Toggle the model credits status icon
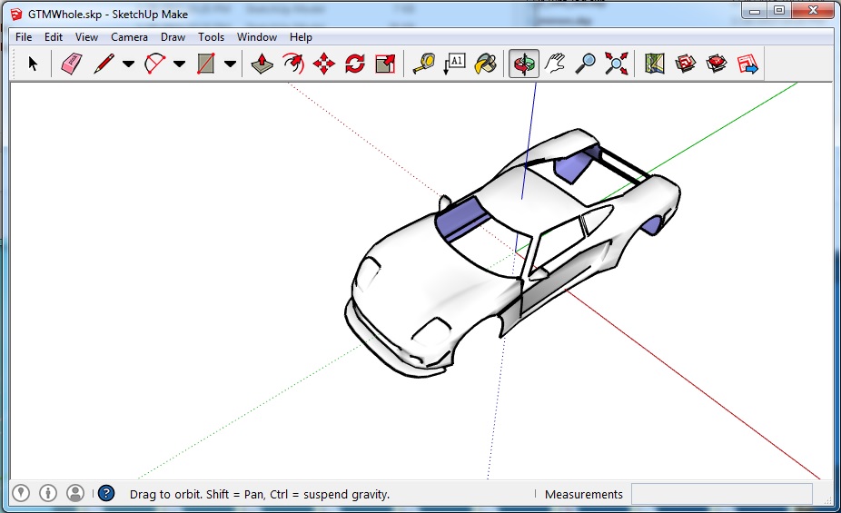 (x=48, y=493)
